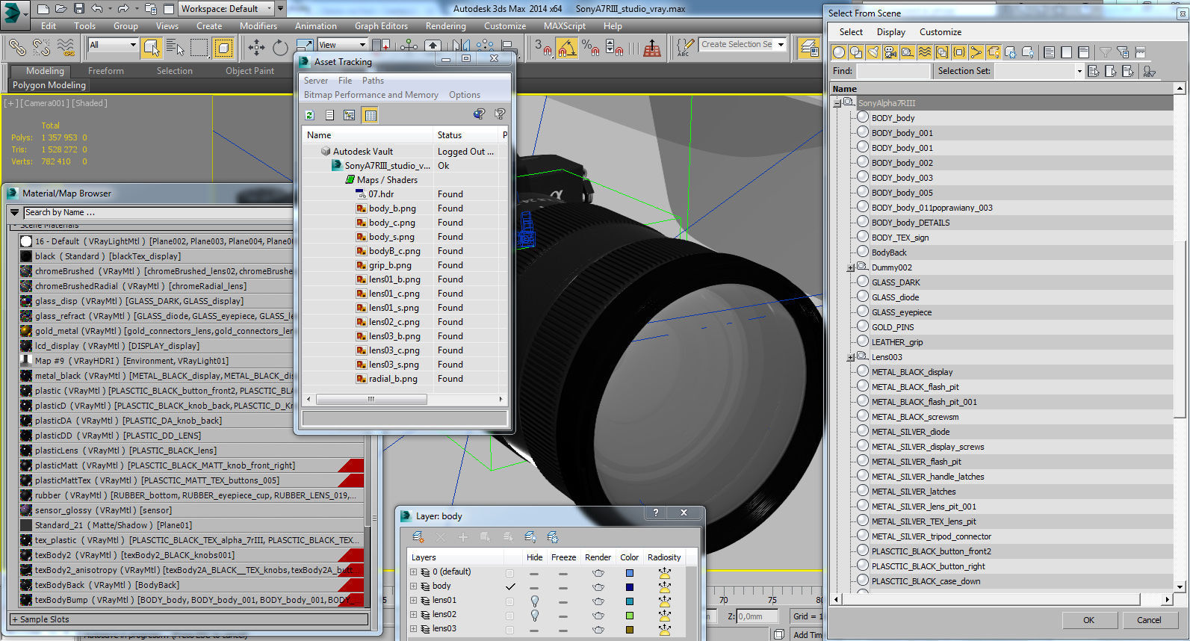This screenshot has height=641, width=1190.
Task: Toggle Window/Crossing selection mode
Action: [223, 48]
